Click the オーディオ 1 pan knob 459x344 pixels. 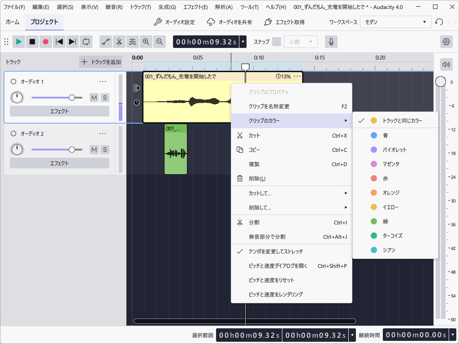coord(17,98)
